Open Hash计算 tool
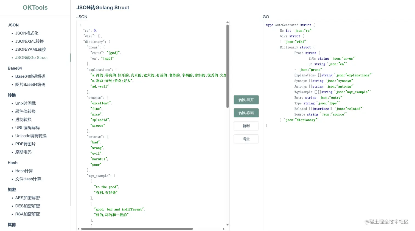415x231 pixels. coord(24,171)
